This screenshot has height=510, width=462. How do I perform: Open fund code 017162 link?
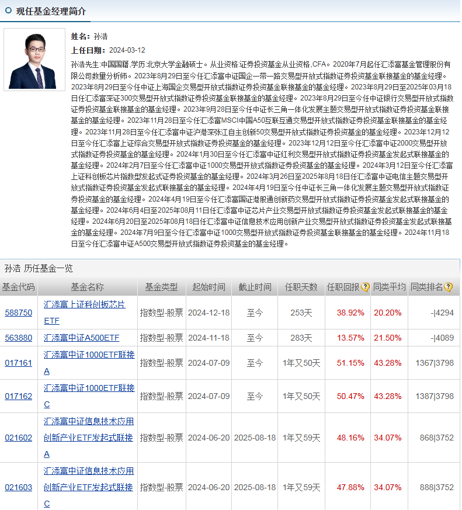pos(19,396)
